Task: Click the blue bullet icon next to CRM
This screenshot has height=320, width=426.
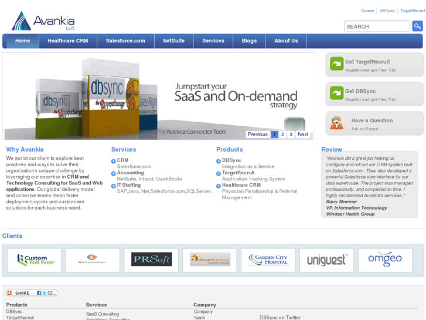Action: [113, 161]
